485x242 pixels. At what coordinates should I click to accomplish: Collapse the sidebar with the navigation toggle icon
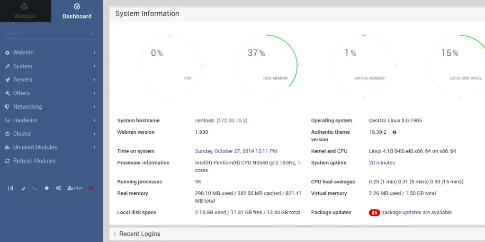pos(10,188)
